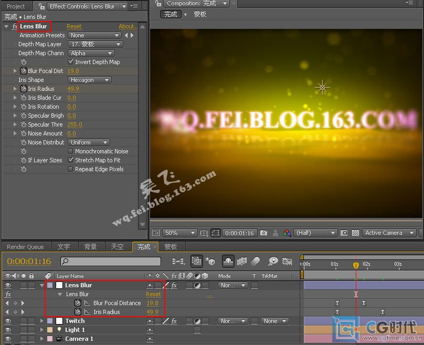Enable Frame Blending for timeline

pos(242,261)
